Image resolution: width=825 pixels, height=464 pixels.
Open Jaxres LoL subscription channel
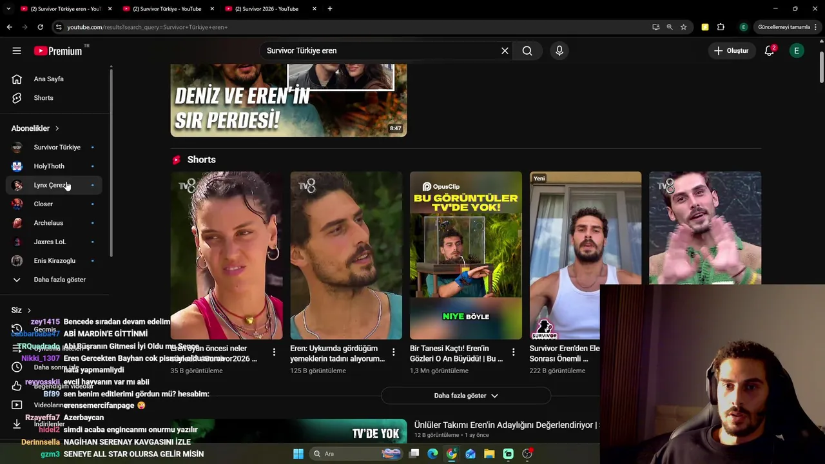click(x=54, y=242)
